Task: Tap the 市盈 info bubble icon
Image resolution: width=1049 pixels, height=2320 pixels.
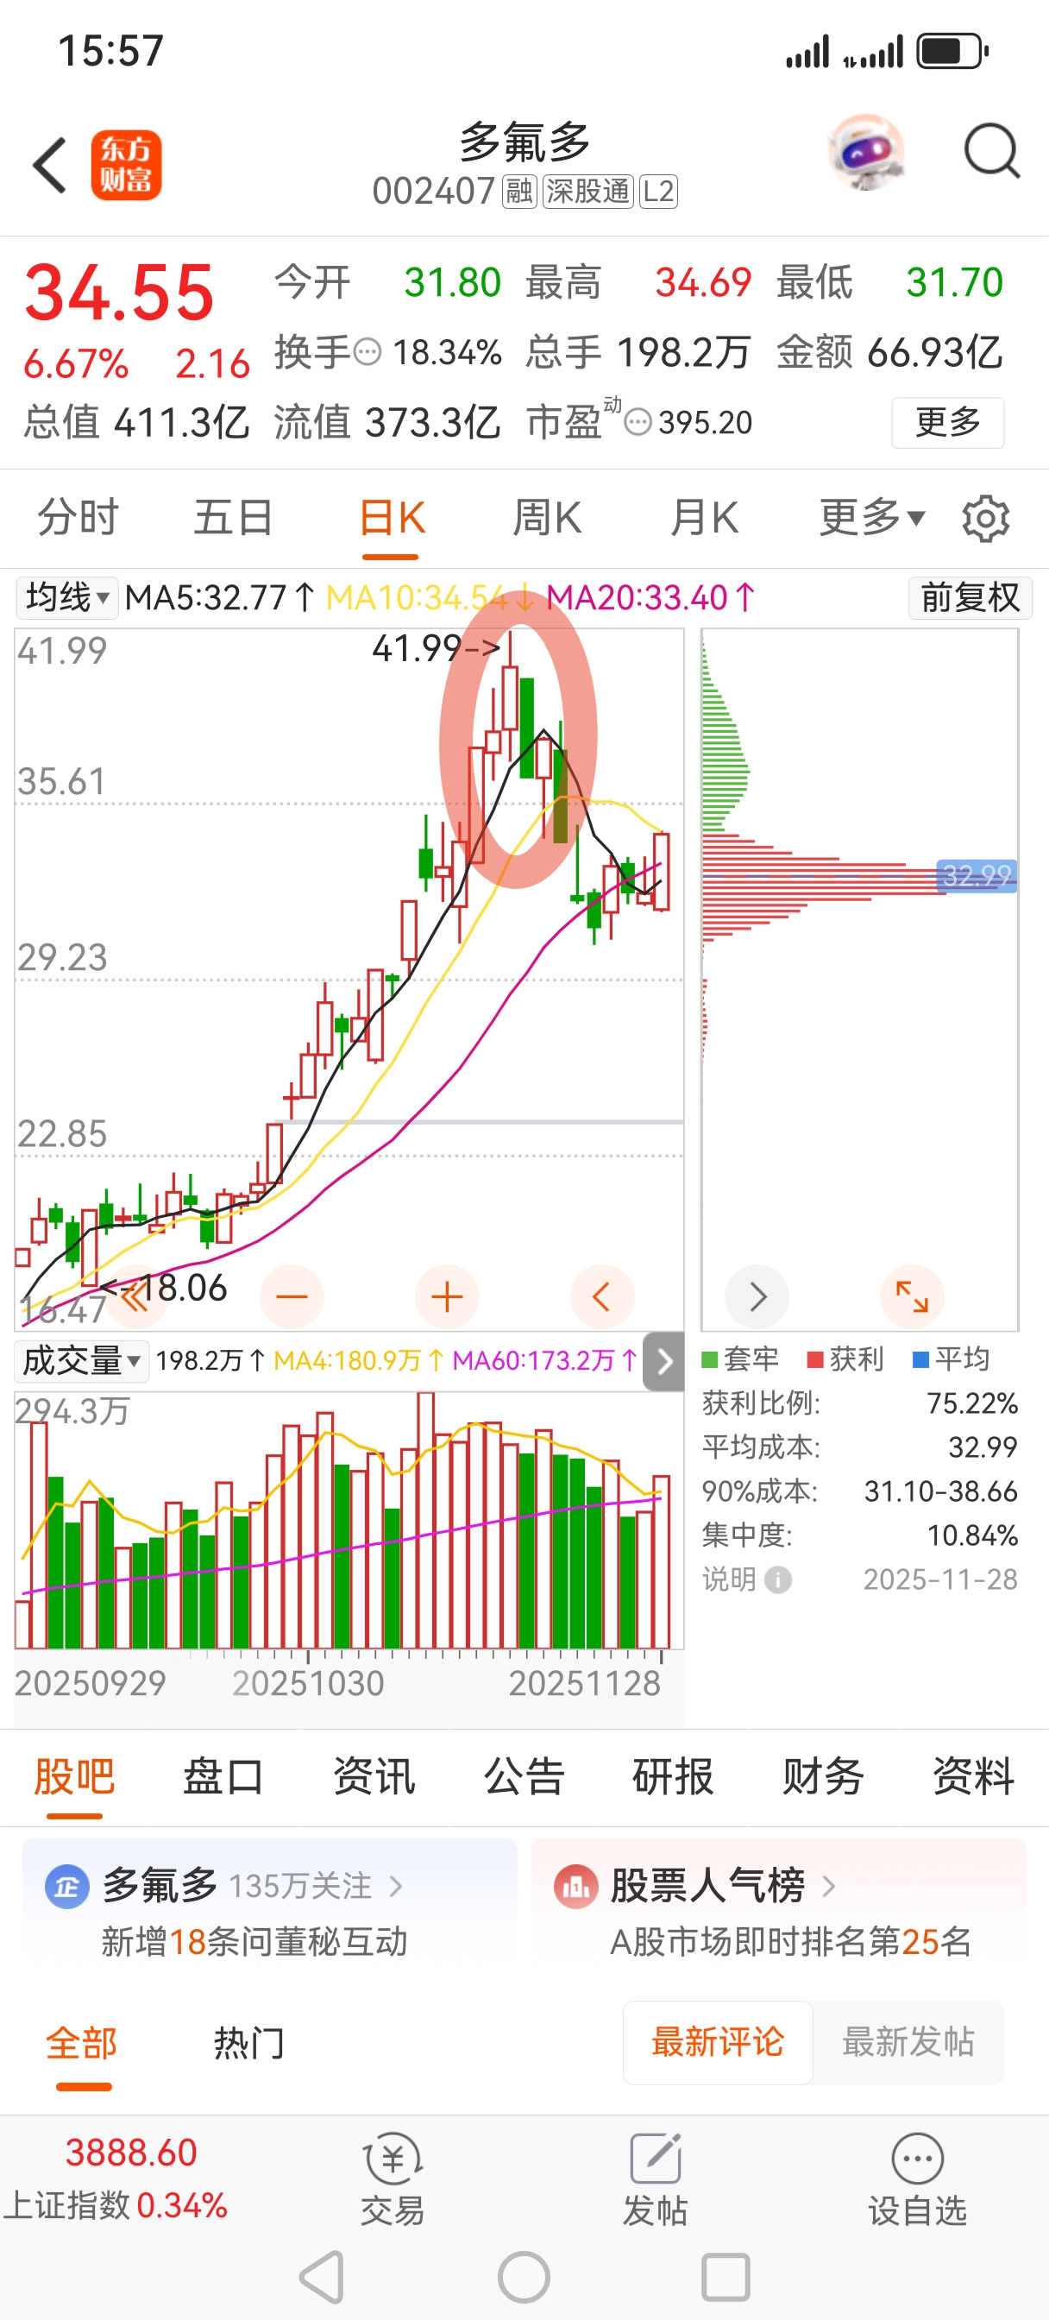Action: click(638, 421)
